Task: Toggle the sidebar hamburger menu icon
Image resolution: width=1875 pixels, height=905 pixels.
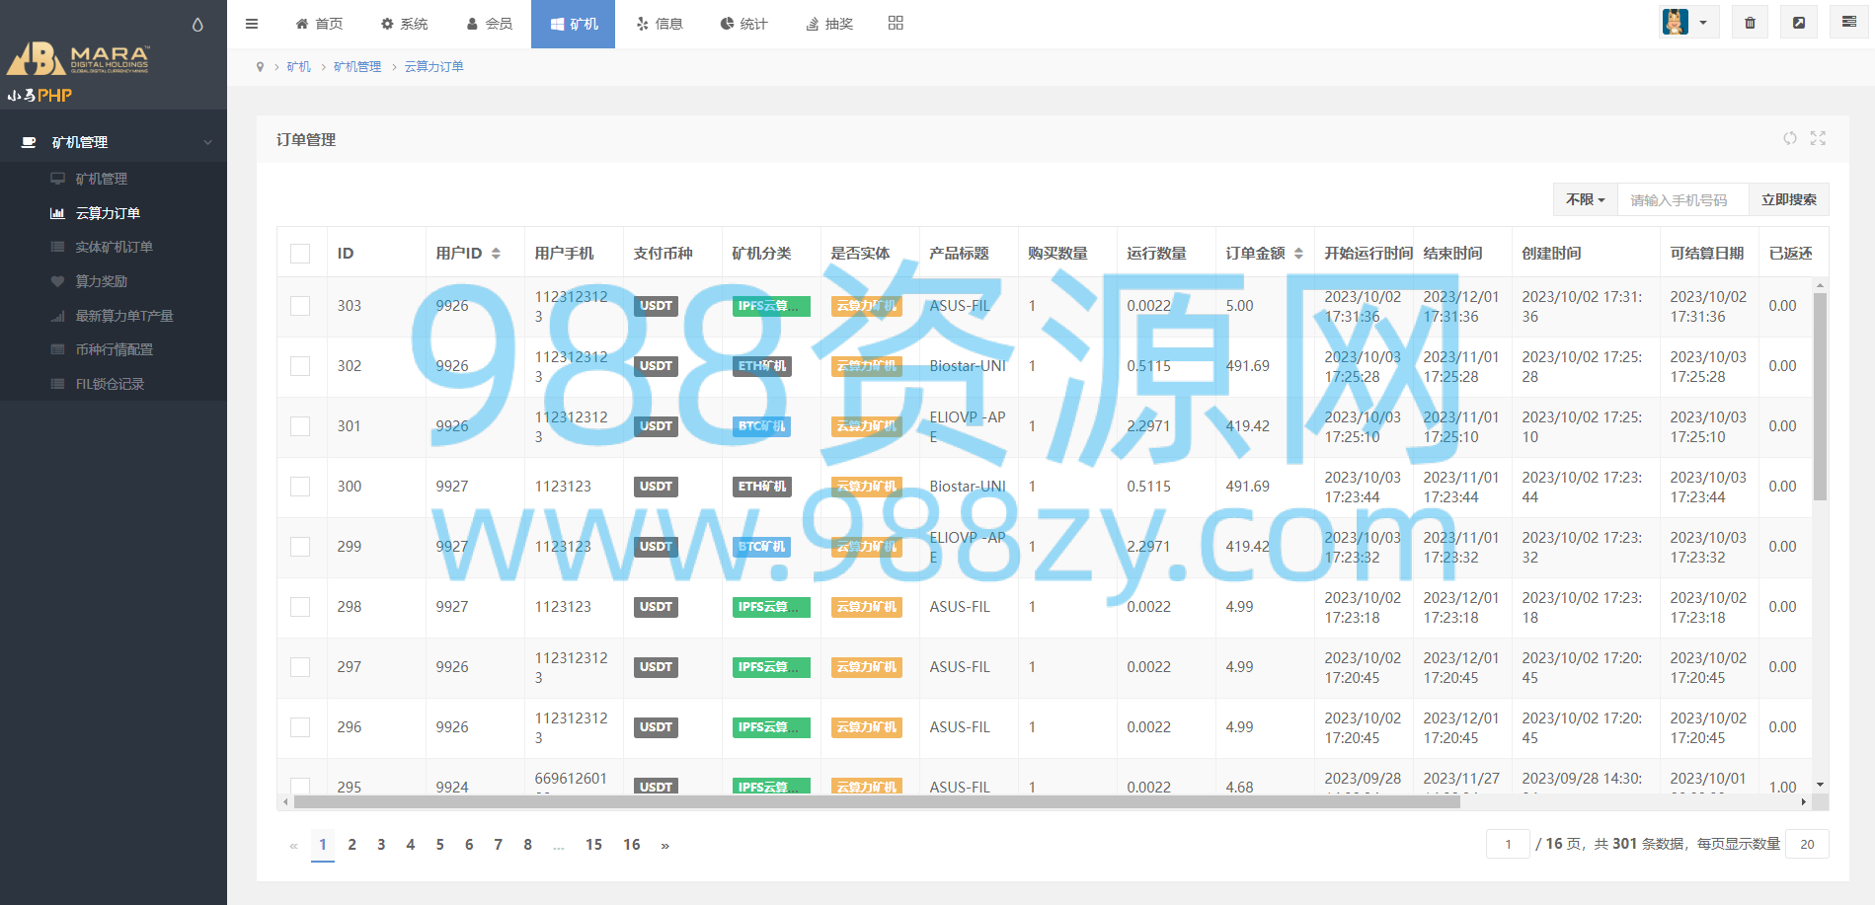Action: (x=252, y=24)
